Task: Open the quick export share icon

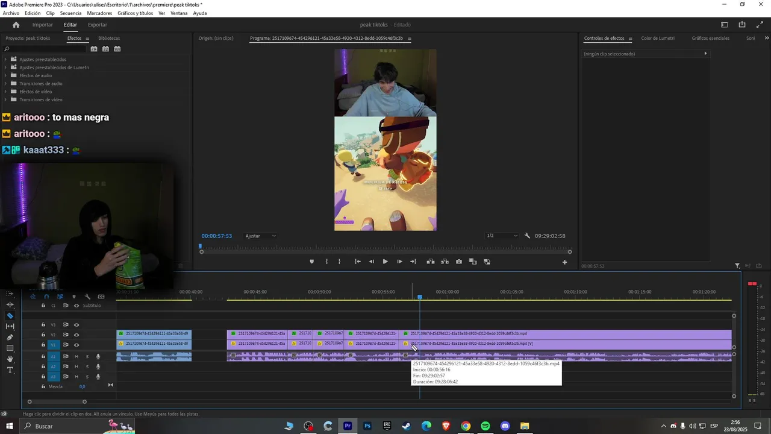Action: pyautogui.click(x=742, y=25)
